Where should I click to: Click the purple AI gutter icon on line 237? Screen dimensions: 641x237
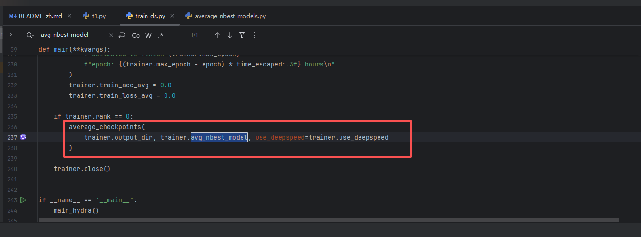pos(23,137)
